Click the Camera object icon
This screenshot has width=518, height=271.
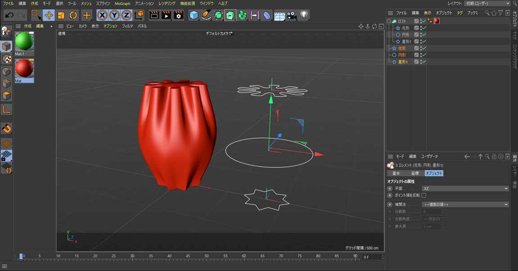[292, 15]
